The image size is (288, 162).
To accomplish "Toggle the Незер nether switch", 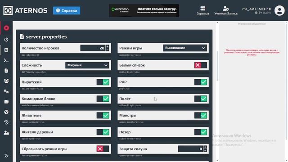I will [x=201, y=132].
